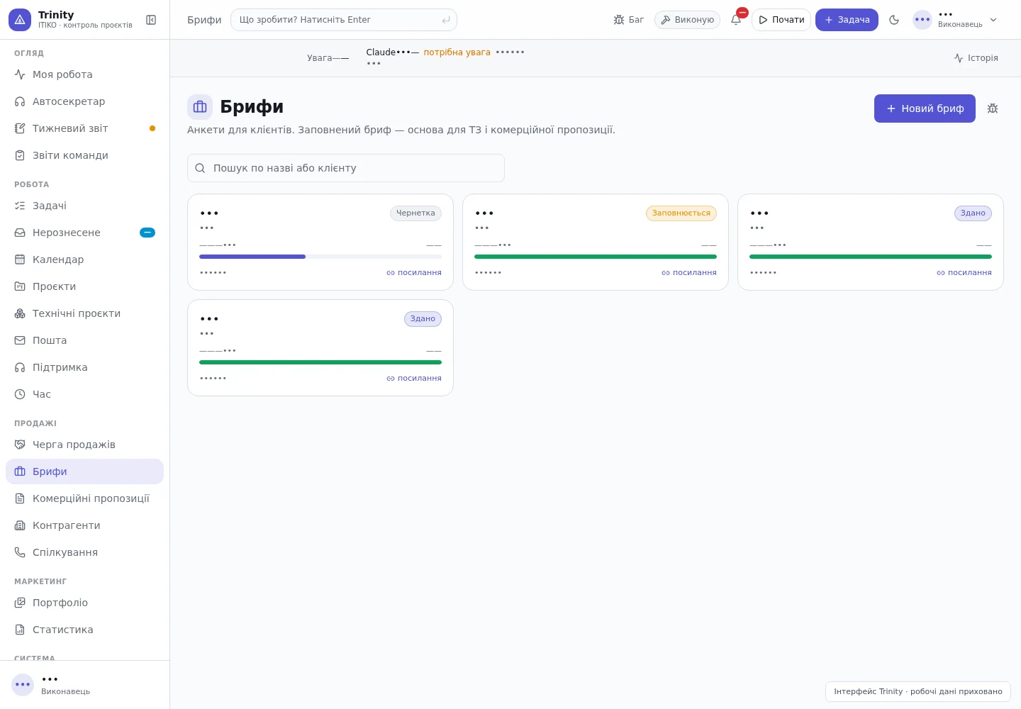Image resolution: width=1021 pixels, height=709 pixels.
Task: Open the посилання link on the Чернетка card
Action: coord(414,273)
